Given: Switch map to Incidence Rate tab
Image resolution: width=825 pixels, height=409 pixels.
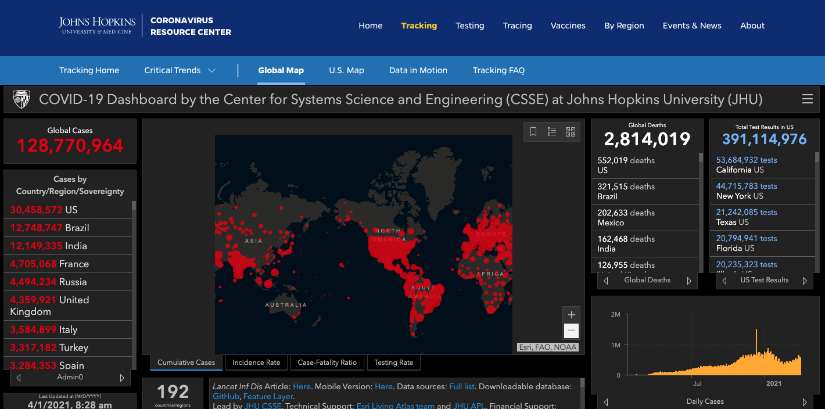Looking at the screenshot, I should coord(256,363).
